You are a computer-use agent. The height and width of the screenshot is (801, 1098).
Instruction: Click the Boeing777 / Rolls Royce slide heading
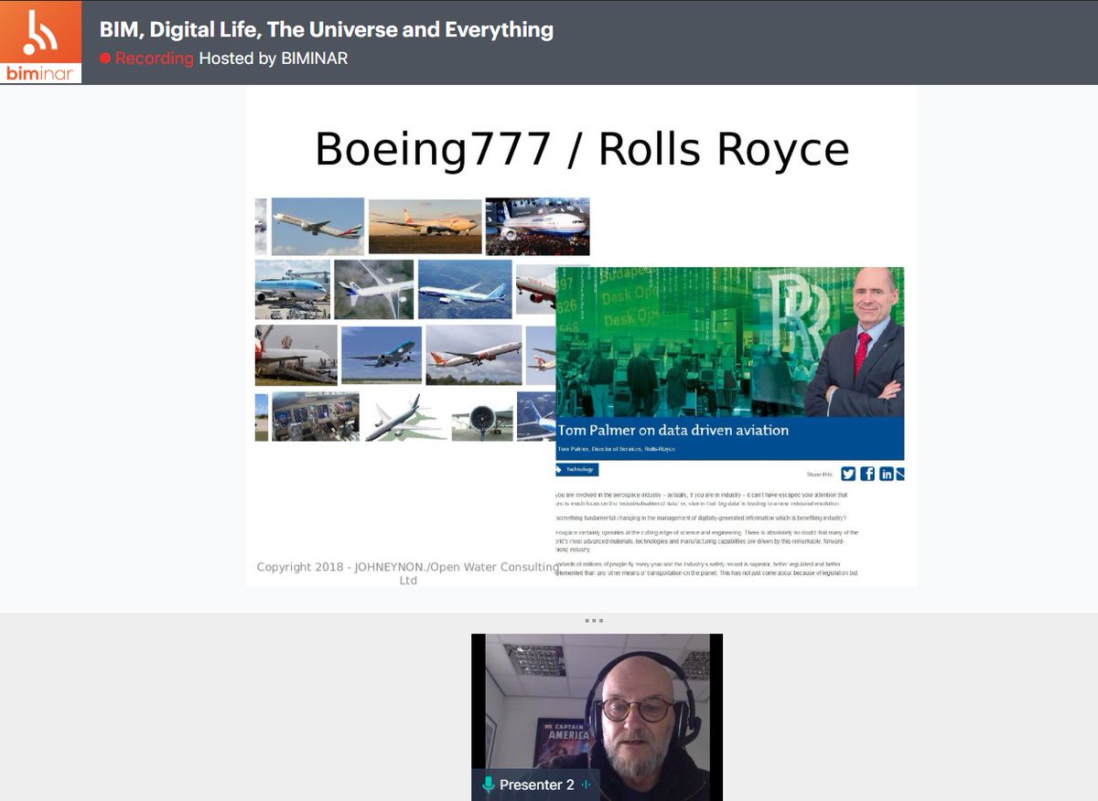pyautogui.click(x=582, y=149)
